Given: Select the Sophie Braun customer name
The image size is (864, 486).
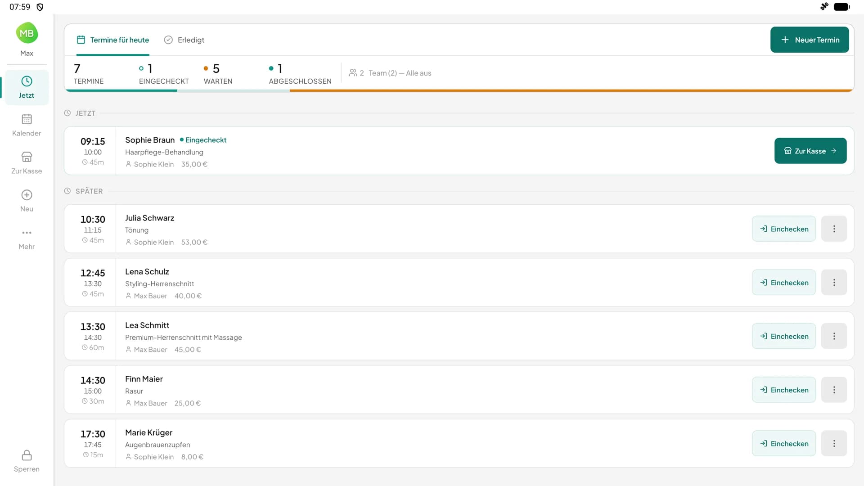Looking at the screenshot, I should pos(150,140).
